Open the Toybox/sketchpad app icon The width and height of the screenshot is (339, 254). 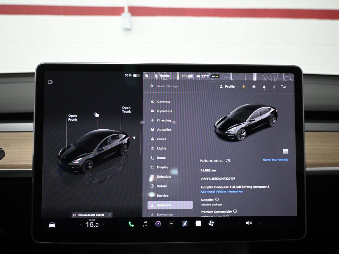(x=185, y=224)
